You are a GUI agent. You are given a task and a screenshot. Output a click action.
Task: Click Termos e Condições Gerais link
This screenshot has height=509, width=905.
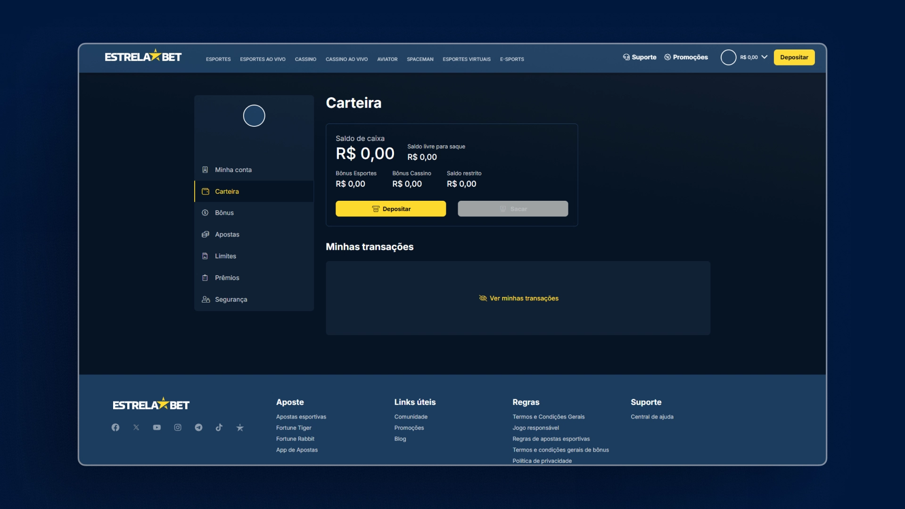(548, 417)
